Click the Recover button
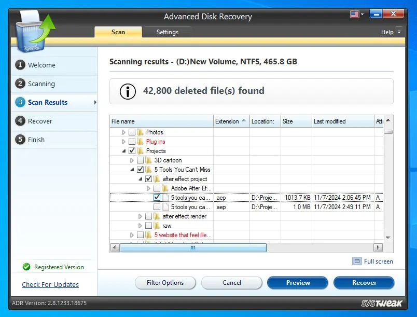 tap(364, 283)
